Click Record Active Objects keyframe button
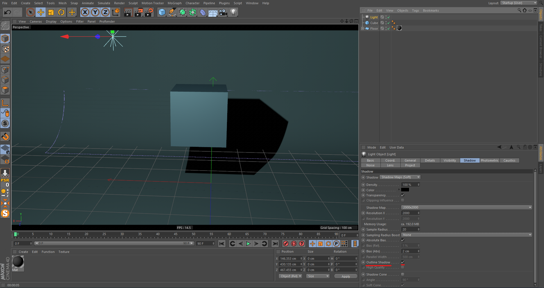The image size is (544, 288). pos(286,244)
